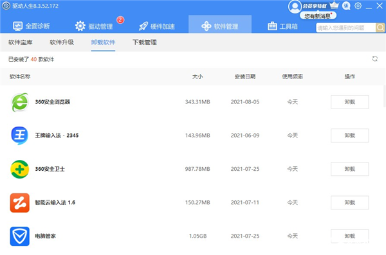The height and width of the screenshot is (255, 386).
Task: Click the problem search input field
Action: [x=345, y=28]
